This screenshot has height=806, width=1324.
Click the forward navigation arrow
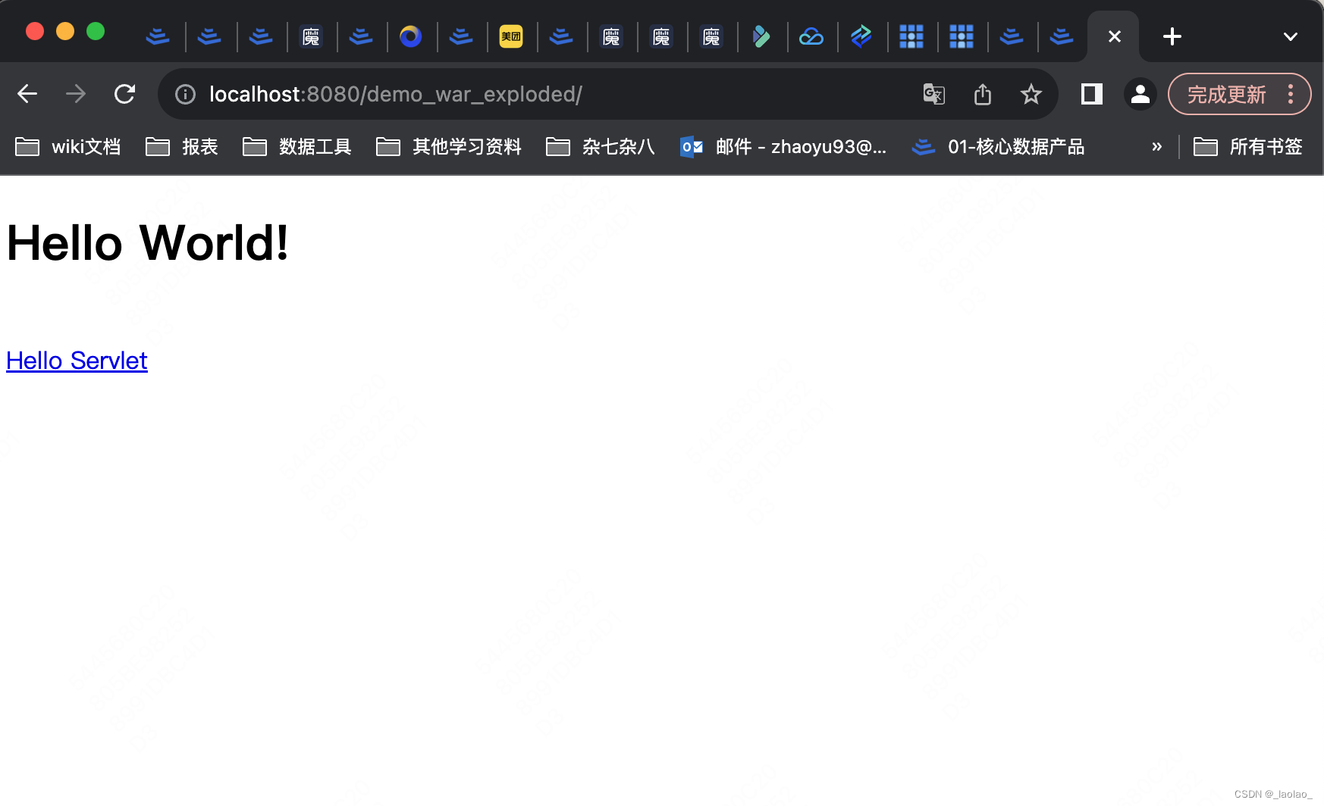click(x=76, y=94)
